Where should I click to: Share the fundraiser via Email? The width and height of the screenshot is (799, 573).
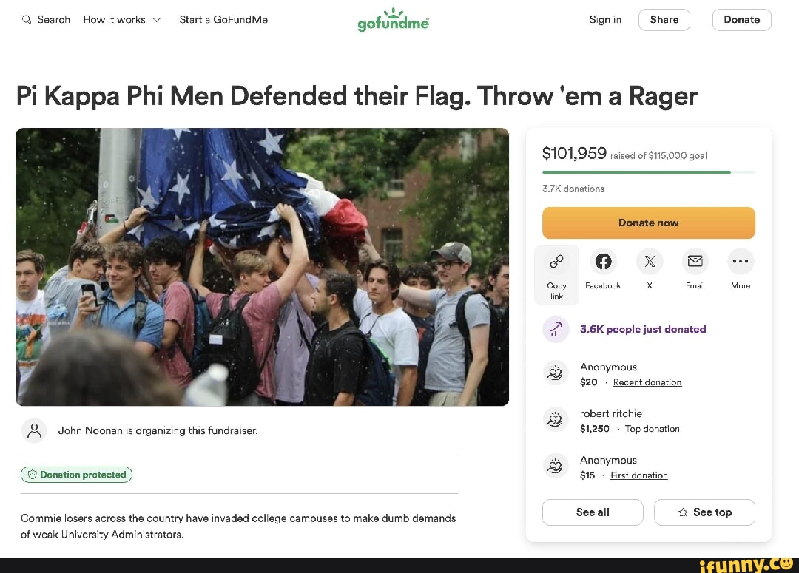[695, 262]
